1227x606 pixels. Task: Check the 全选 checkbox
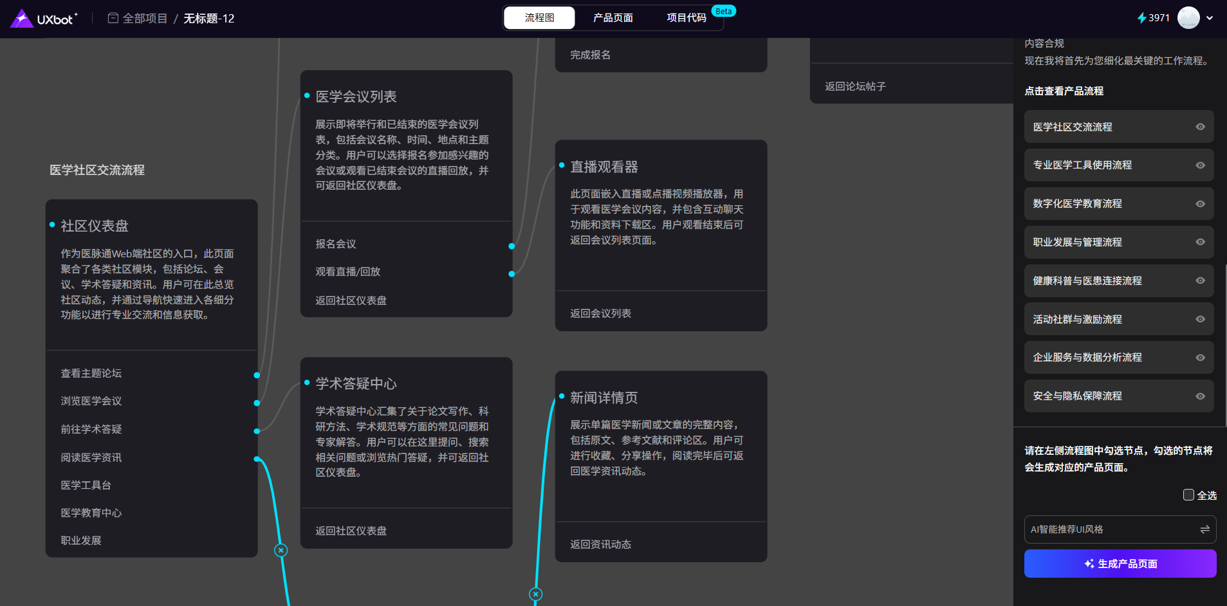[x=1188, y=495]
